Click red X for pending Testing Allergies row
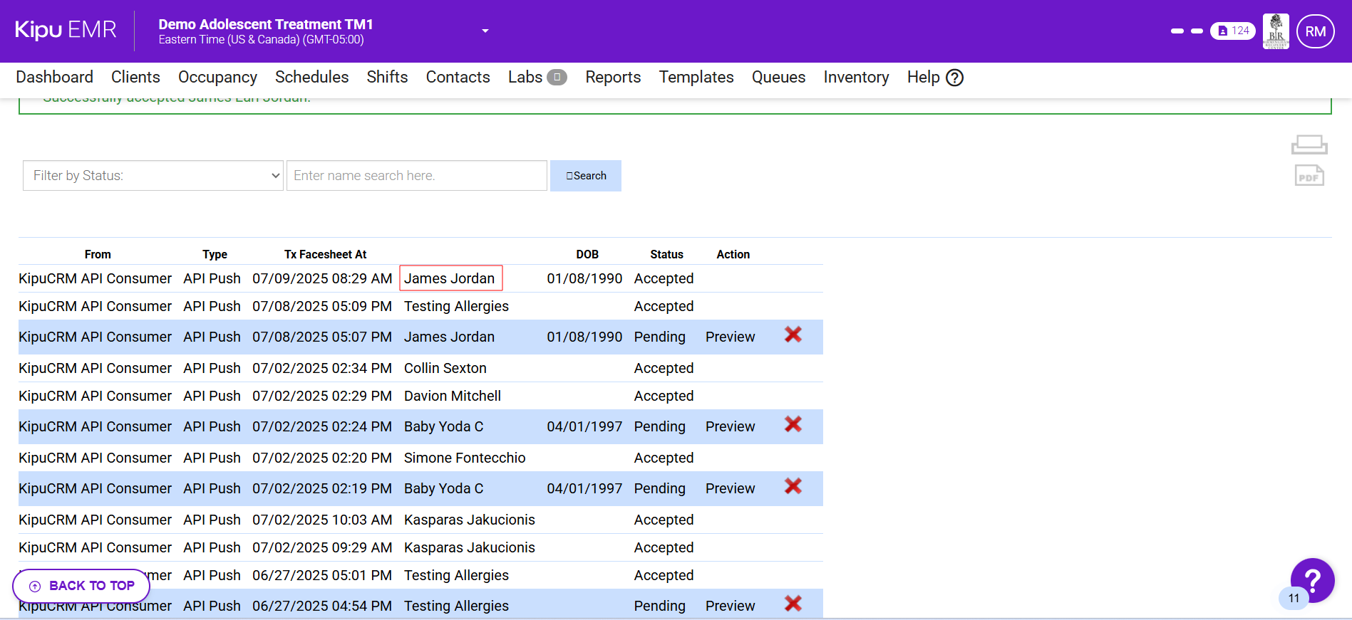 793,604
